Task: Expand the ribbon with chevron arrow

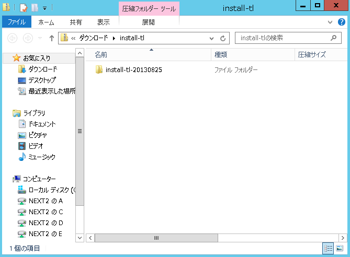Action: click(330, 22)
